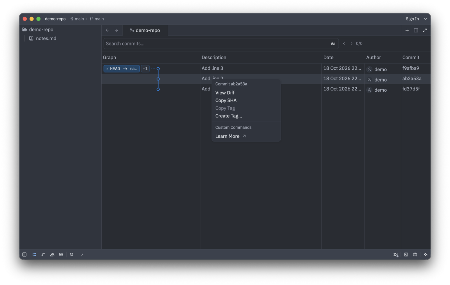Click commit hash f9afba9

click(x=411, y=68)
